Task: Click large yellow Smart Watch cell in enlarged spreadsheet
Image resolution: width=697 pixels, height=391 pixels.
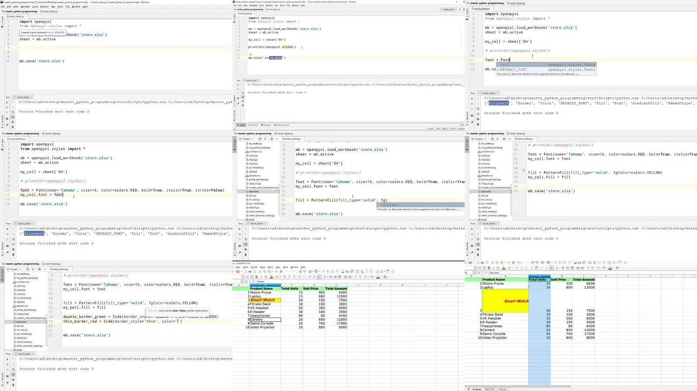Action: point(505,301)
